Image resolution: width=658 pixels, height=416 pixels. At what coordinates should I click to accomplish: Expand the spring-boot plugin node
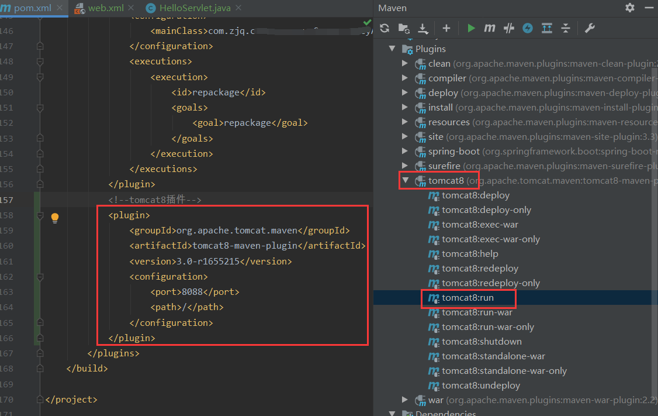(x=406, y=151)
